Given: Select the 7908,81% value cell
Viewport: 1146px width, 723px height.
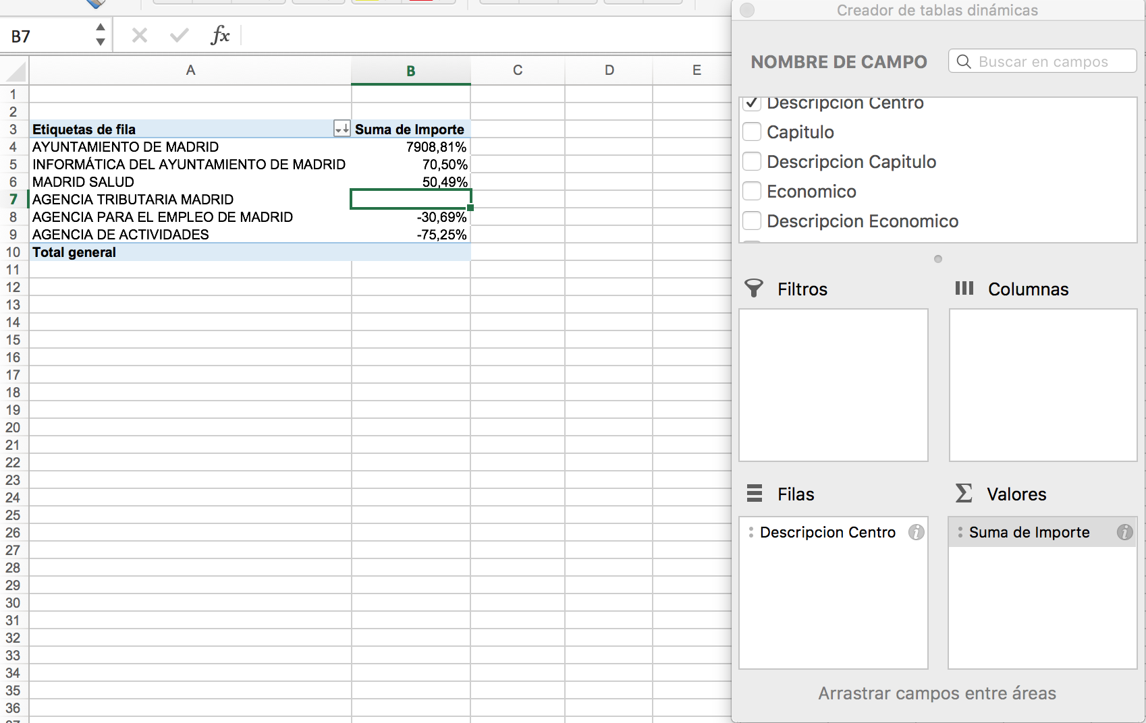Looking at the screenshot, I should tap(410, 147).
